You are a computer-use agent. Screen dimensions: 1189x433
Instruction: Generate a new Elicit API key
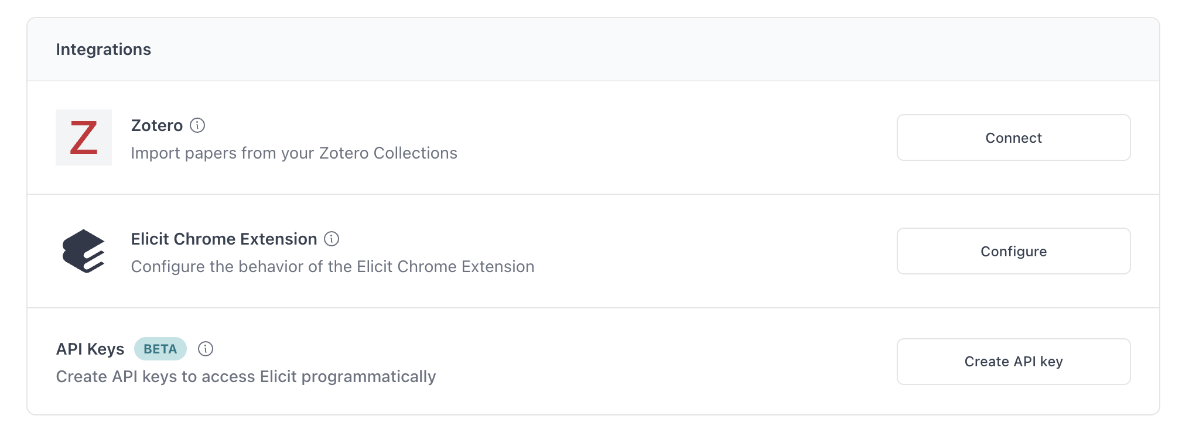click(x=1013, y=362)
